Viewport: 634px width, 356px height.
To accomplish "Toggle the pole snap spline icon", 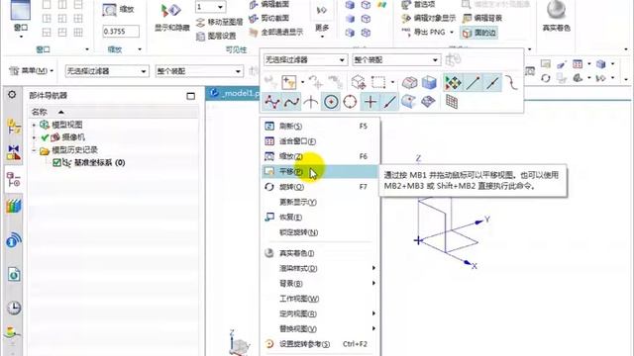I will point(291,102).
